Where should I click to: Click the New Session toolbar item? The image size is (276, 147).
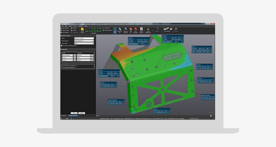click(x=65, y=28)
